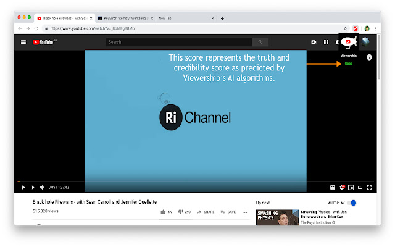Open a new browser tab with plus
The height and width of the screenshot is (247, 395).
[x=222, y=18]
